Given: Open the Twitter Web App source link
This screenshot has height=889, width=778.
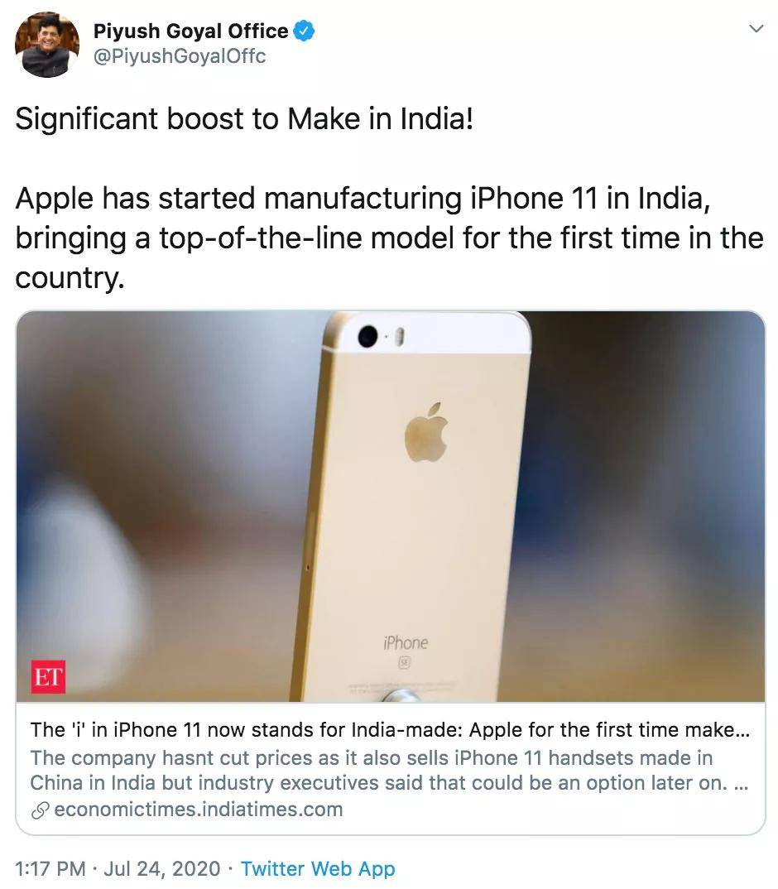Looking at the screenshot, I should pos(318,868).
